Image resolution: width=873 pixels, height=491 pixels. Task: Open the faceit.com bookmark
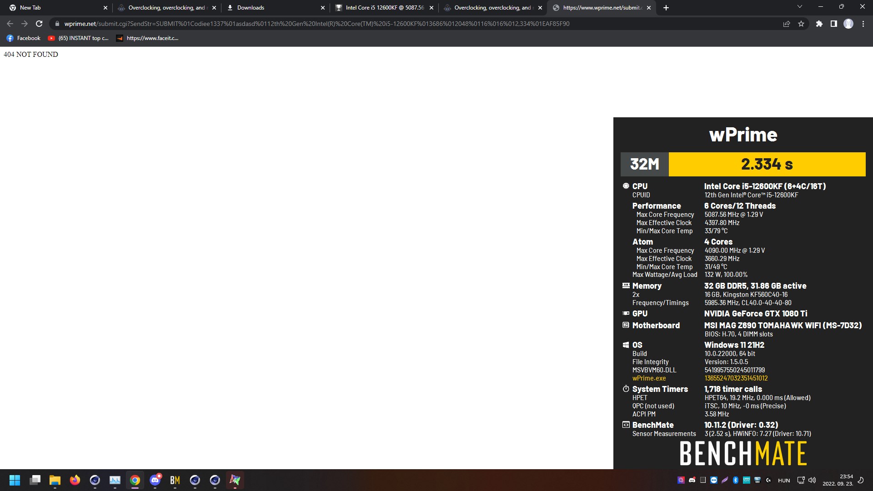(x=147, y=38)
